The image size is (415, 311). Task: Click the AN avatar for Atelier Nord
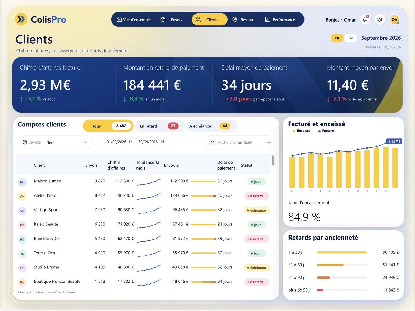[x=22, y=196]
